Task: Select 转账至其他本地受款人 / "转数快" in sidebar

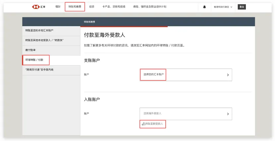Action: (51, 40)
